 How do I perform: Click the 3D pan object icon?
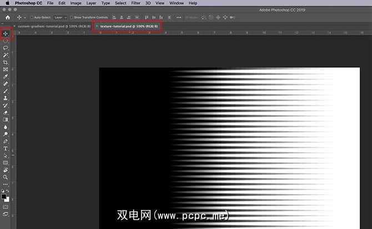218,17
